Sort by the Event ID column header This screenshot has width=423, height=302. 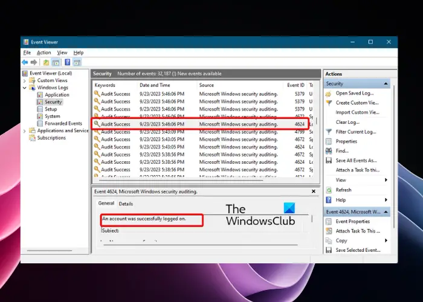[x=295, y=85]
